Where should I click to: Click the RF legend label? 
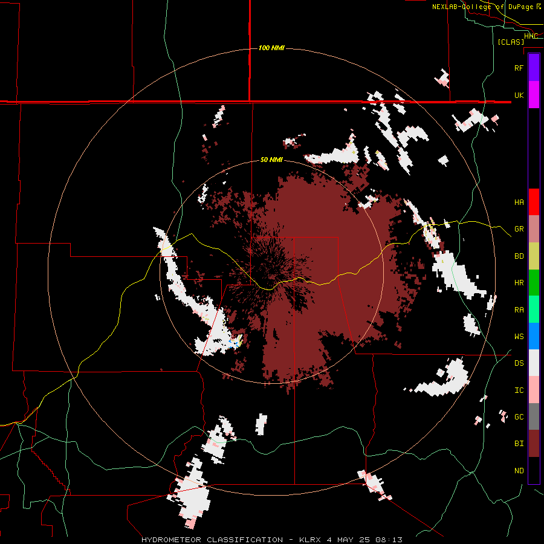pyautogui.click(x=519, y=68)
